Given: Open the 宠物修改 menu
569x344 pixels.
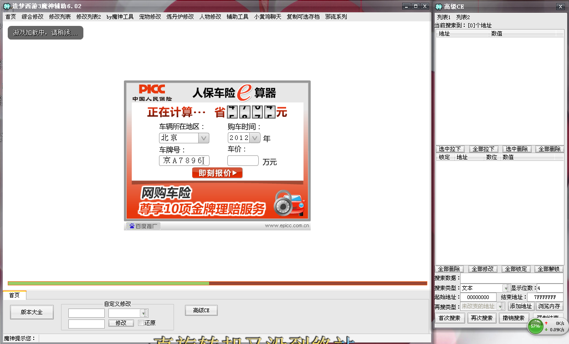Looking at the screenshot, I should (x=150, y=17).
